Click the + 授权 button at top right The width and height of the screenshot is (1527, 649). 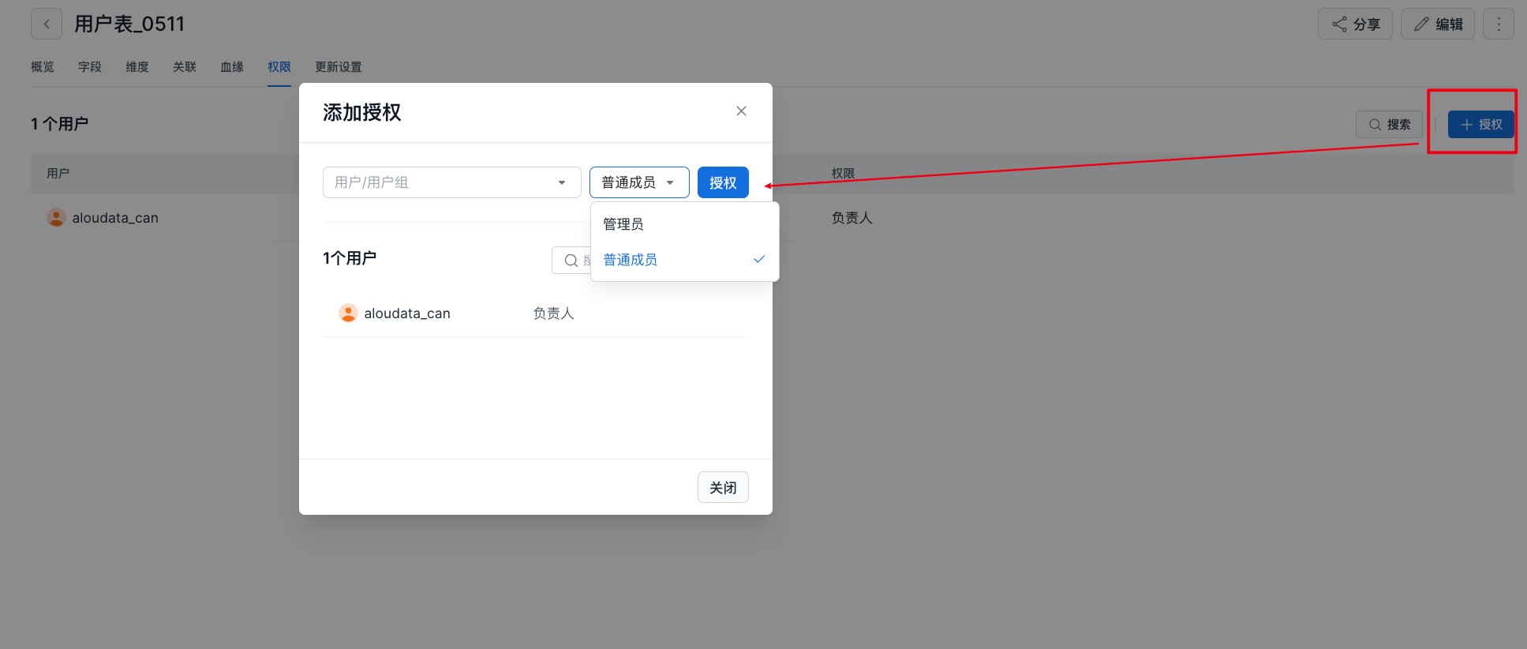(x=1480, y=125)
